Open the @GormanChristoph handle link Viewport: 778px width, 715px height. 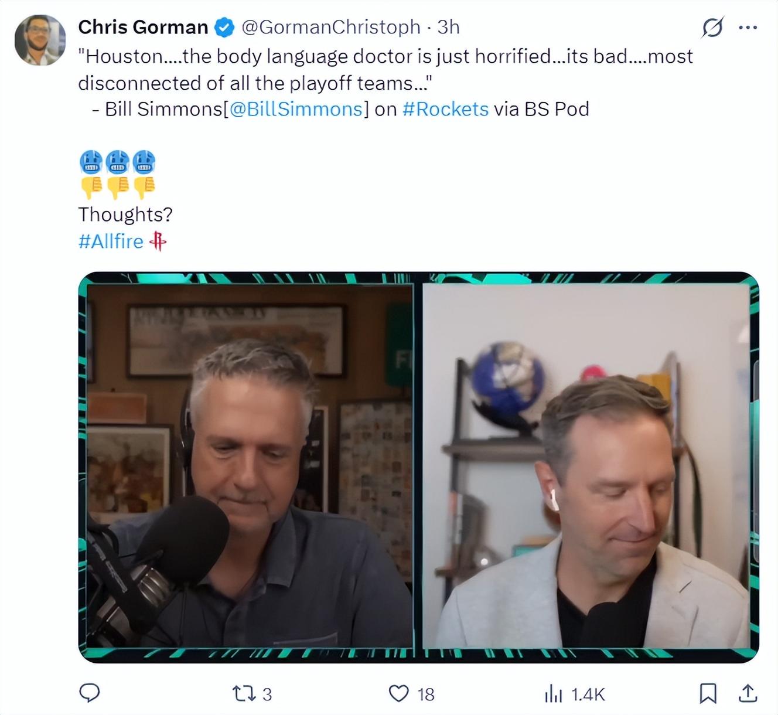click(x=331, y=27)
